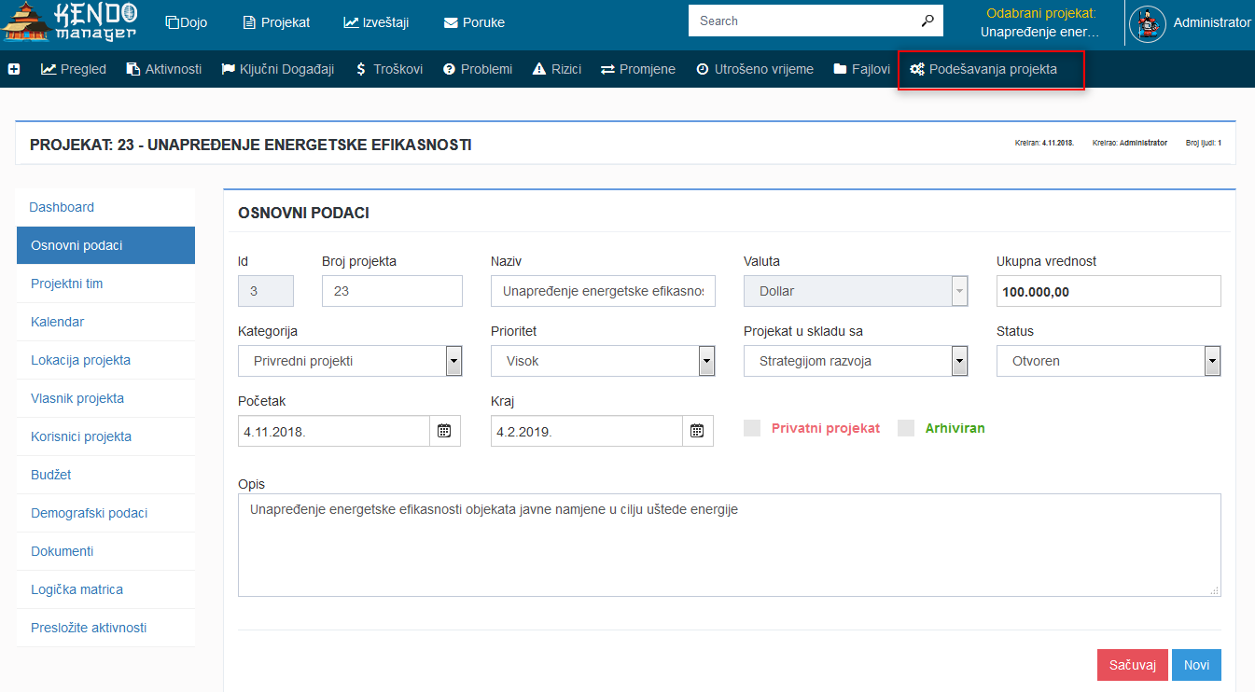This screenshot has height=692, width=1255.
Task: Open Presložite aktivnosti in sidebar
Action: coord(105,628)
